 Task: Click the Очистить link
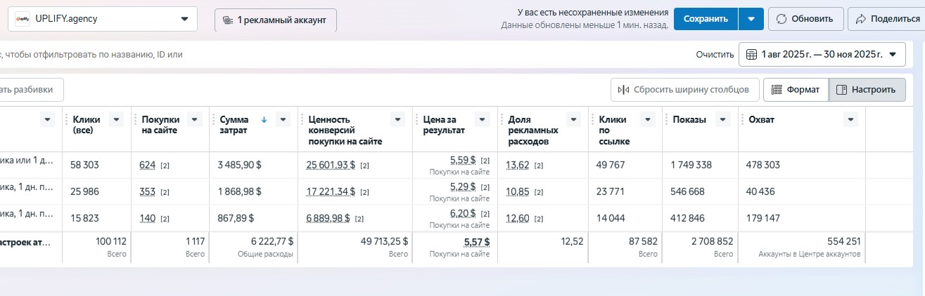point(714,54)
